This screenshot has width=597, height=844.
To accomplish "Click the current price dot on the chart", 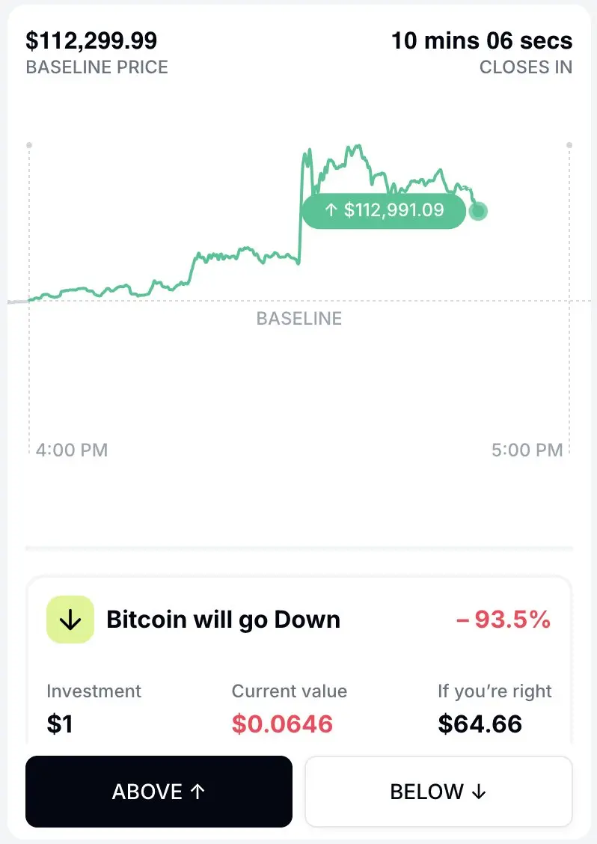I will click(x=477, y=211).
